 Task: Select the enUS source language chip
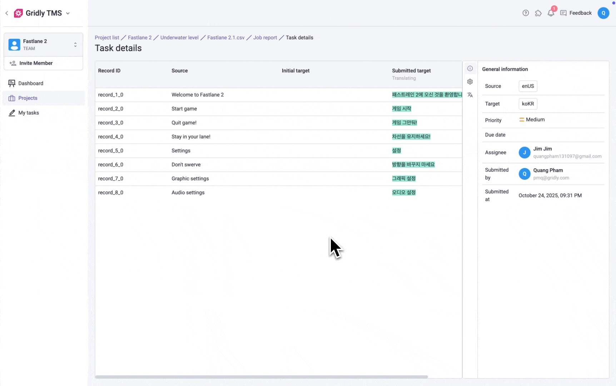(528, 86)
